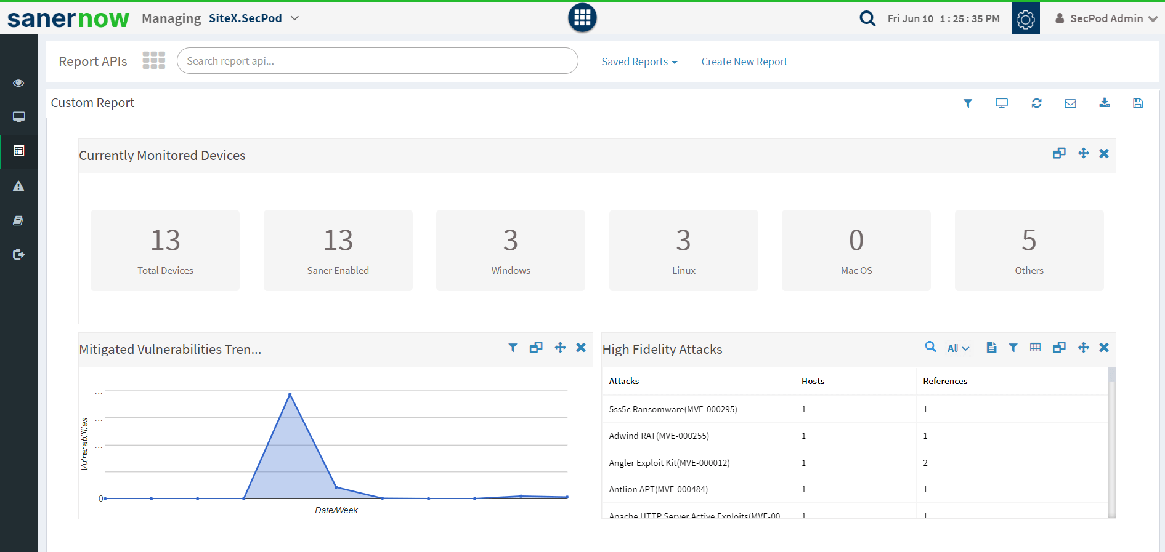Select 5ss5c Ransomware(MVE-000295) row

coord(854,409)
